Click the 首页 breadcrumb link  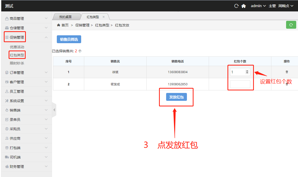tap(65, 25)
